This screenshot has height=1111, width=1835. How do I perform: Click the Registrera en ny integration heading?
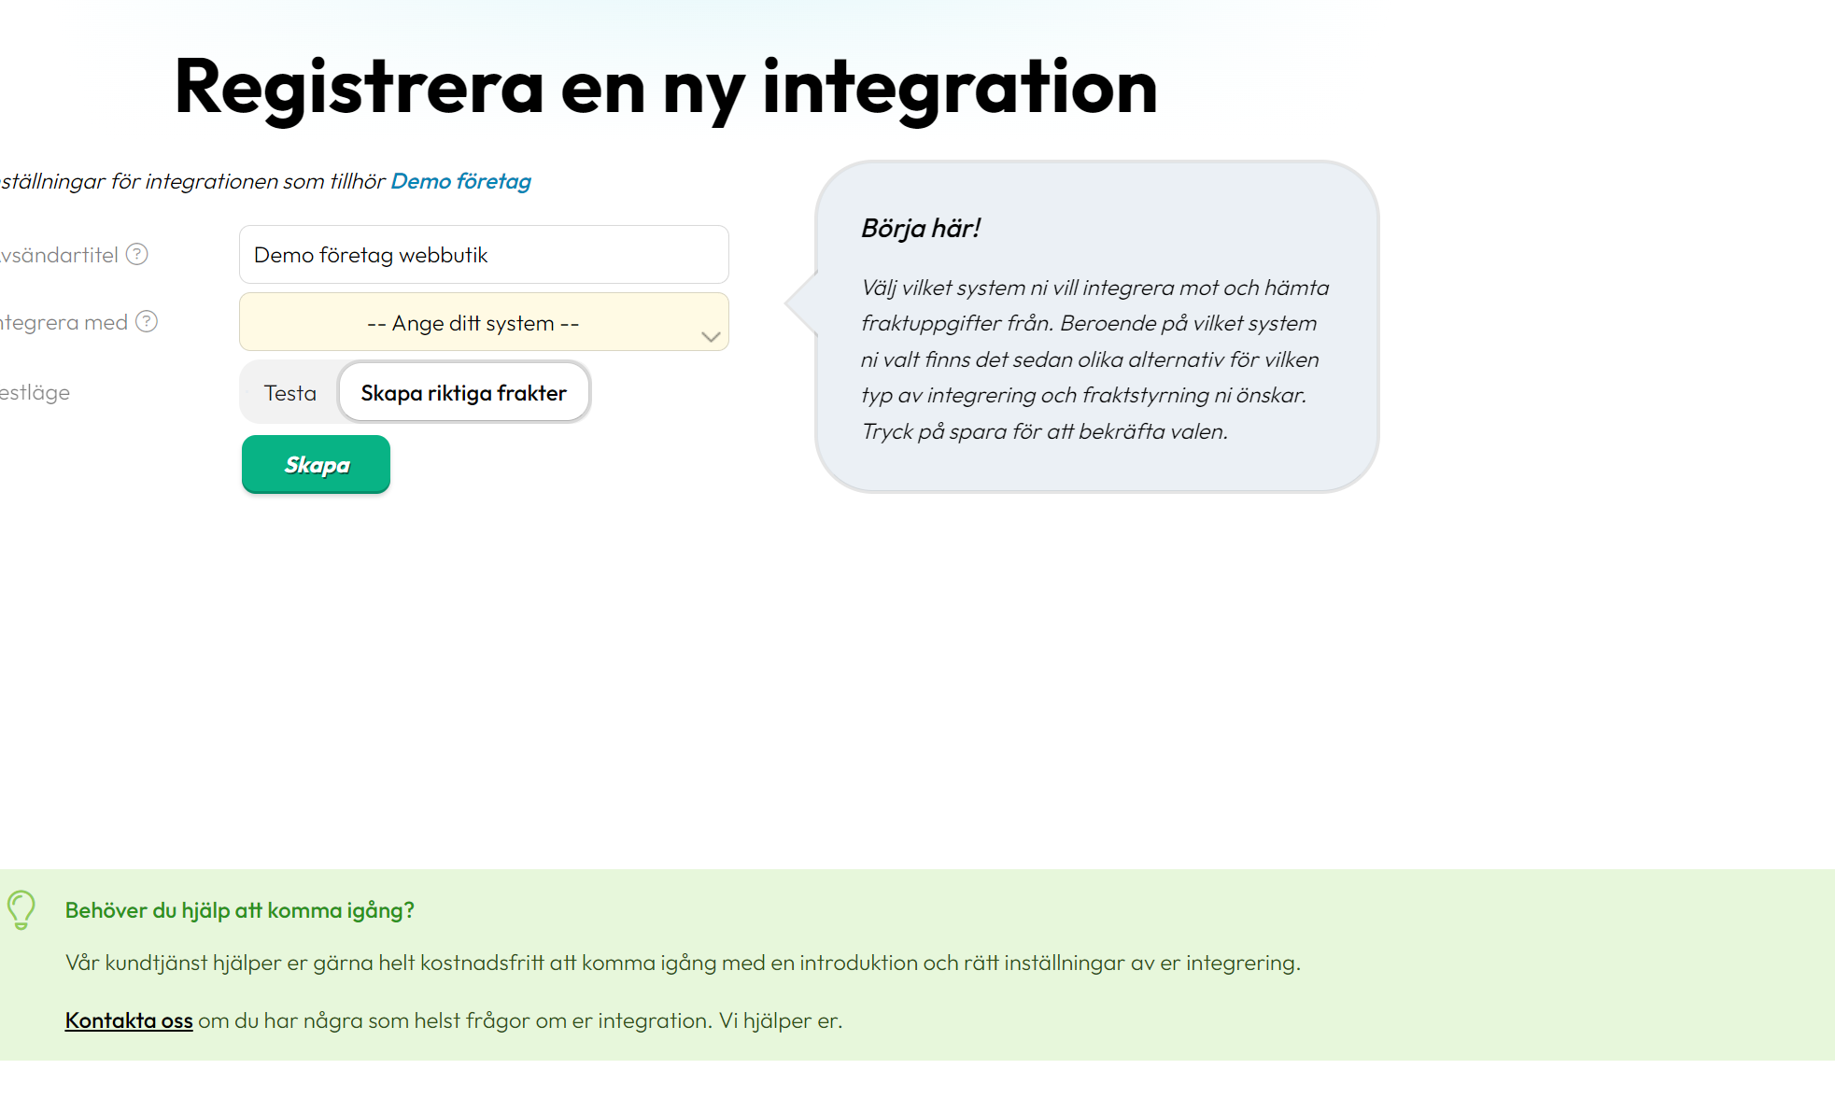[x=666, y=86]
